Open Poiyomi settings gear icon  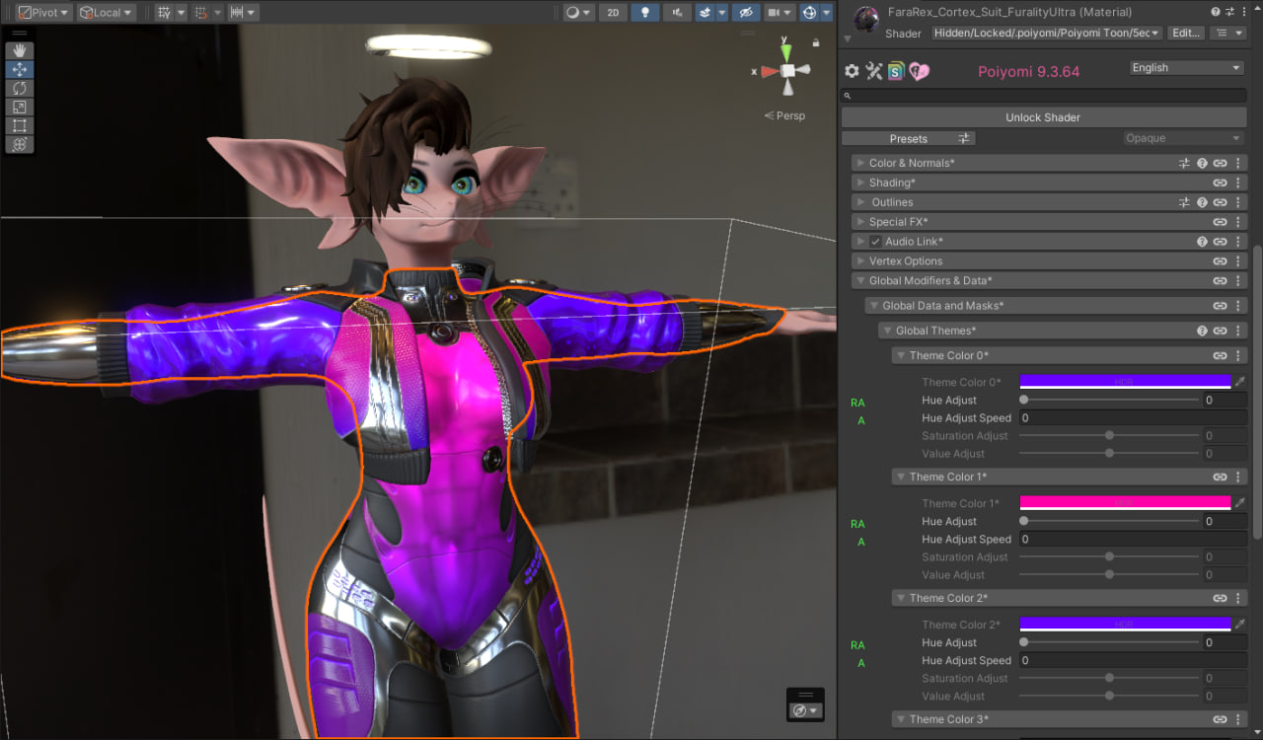tap(853, 71)
